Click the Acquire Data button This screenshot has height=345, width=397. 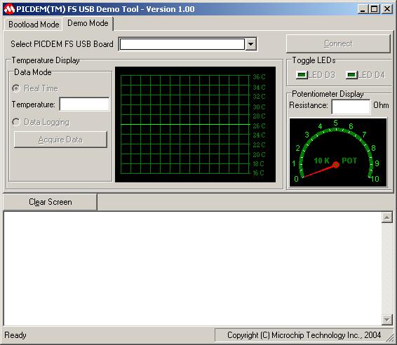60,140
